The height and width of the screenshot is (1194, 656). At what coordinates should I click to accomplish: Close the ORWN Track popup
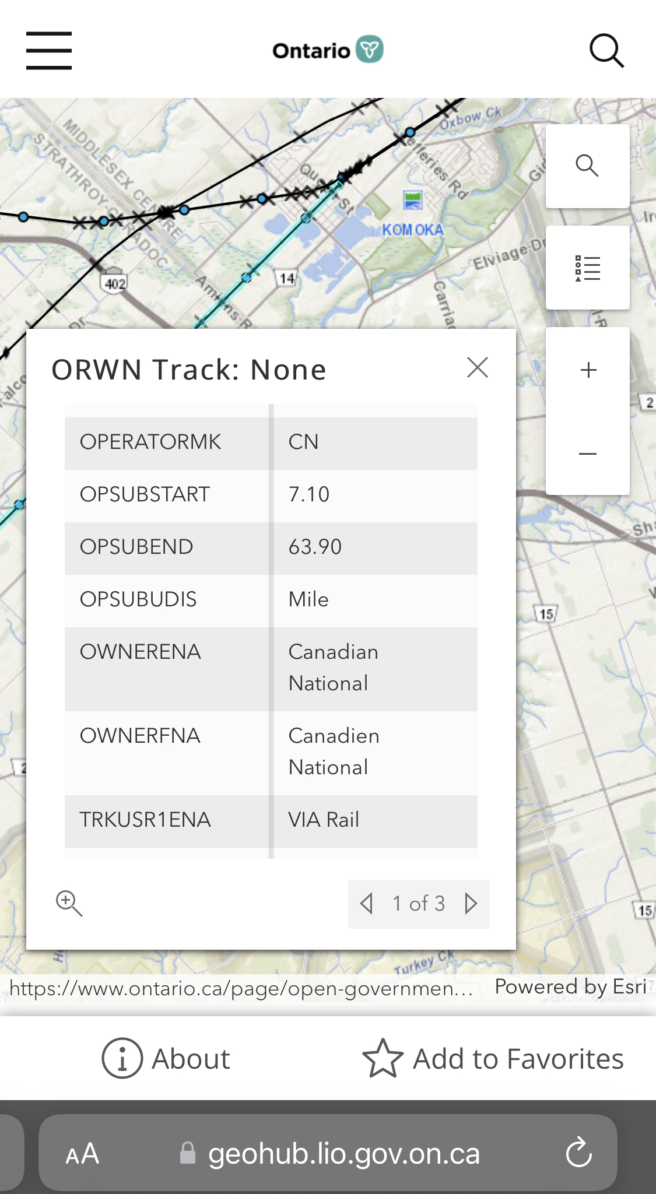click(478, 367)
